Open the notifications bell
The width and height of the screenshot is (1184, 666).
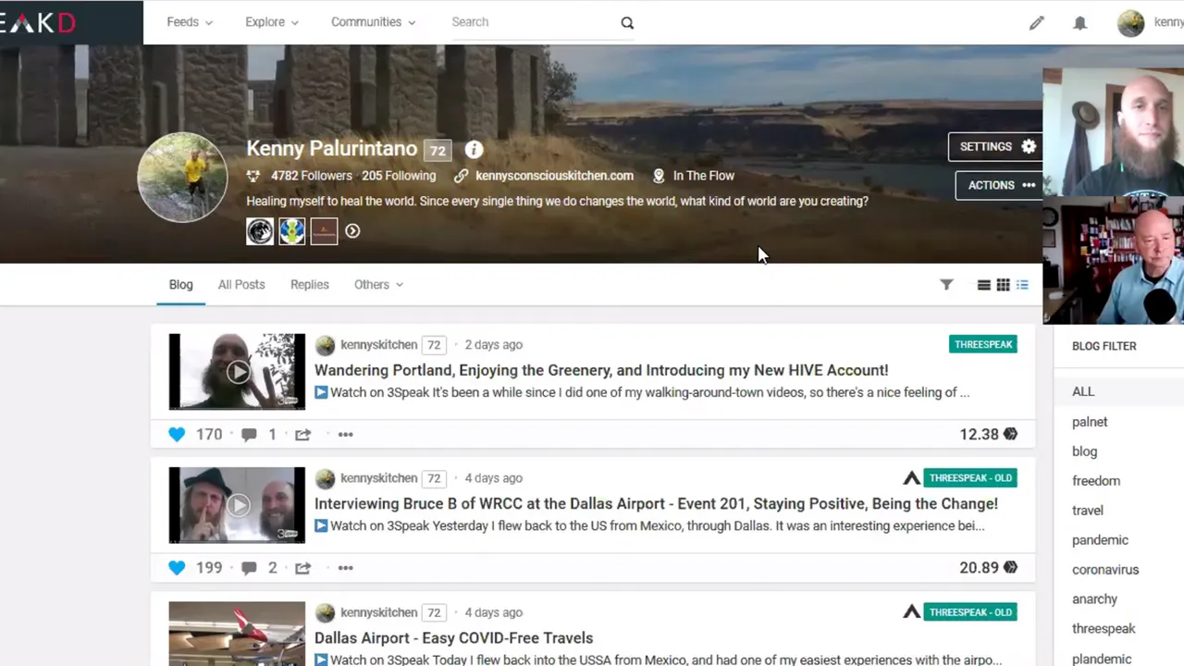click(1079, 23)
